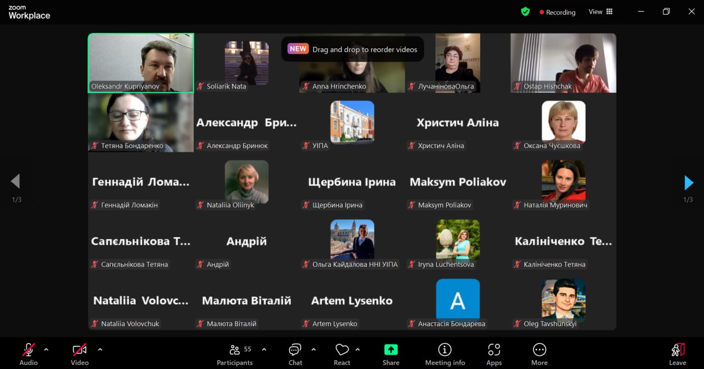Click the large Artem Lysenko name text
704x369 pixels.
tap(352, 301)
